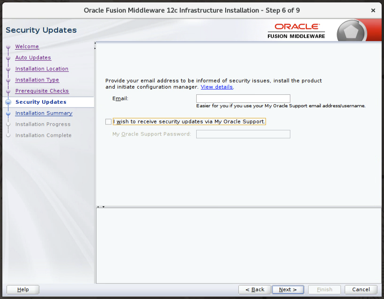
Task: Click the Prerequisite Checks step bullet icon
Action: click(x=8, y=91)
